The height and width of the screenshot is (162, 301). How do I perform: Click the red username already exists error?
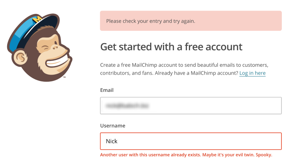tap(186, 155)
